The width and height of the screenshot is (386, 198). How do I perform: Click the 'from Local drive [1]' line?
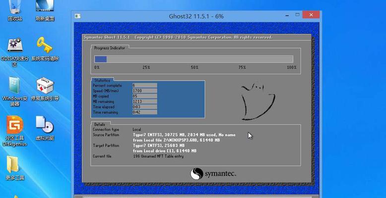[165, 151]
